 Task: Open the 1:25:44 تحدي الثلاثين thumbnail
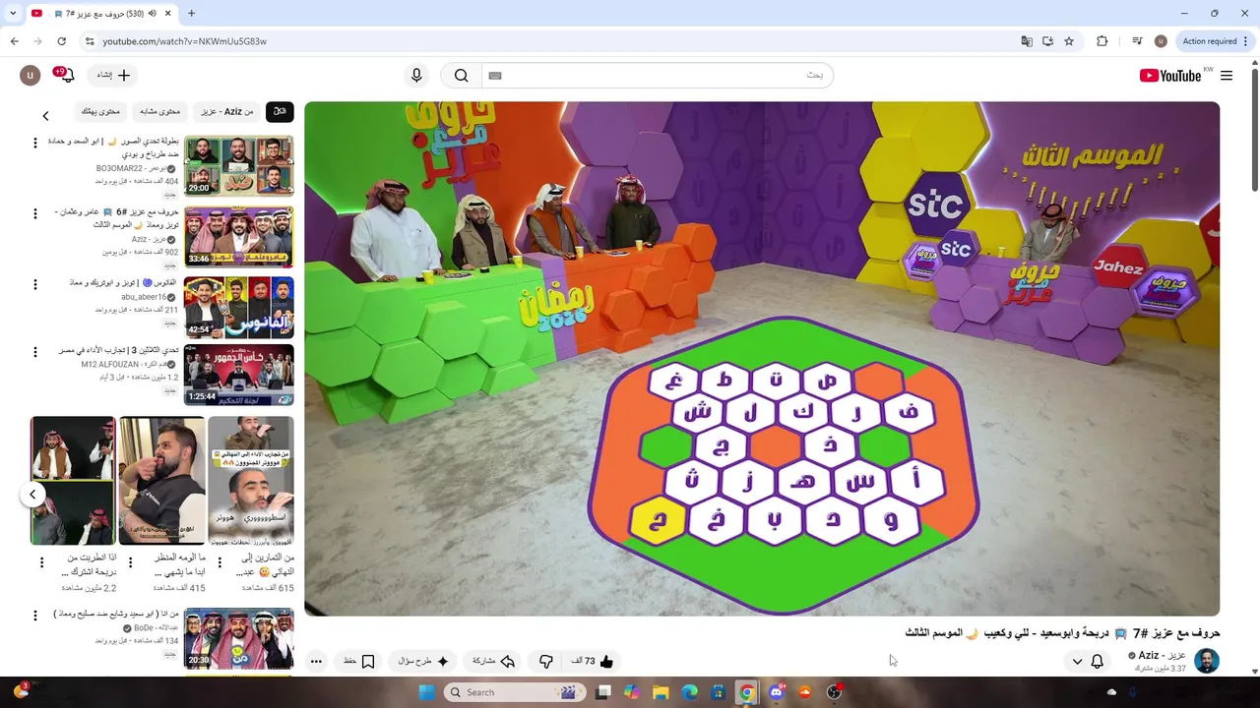[239, 375]
